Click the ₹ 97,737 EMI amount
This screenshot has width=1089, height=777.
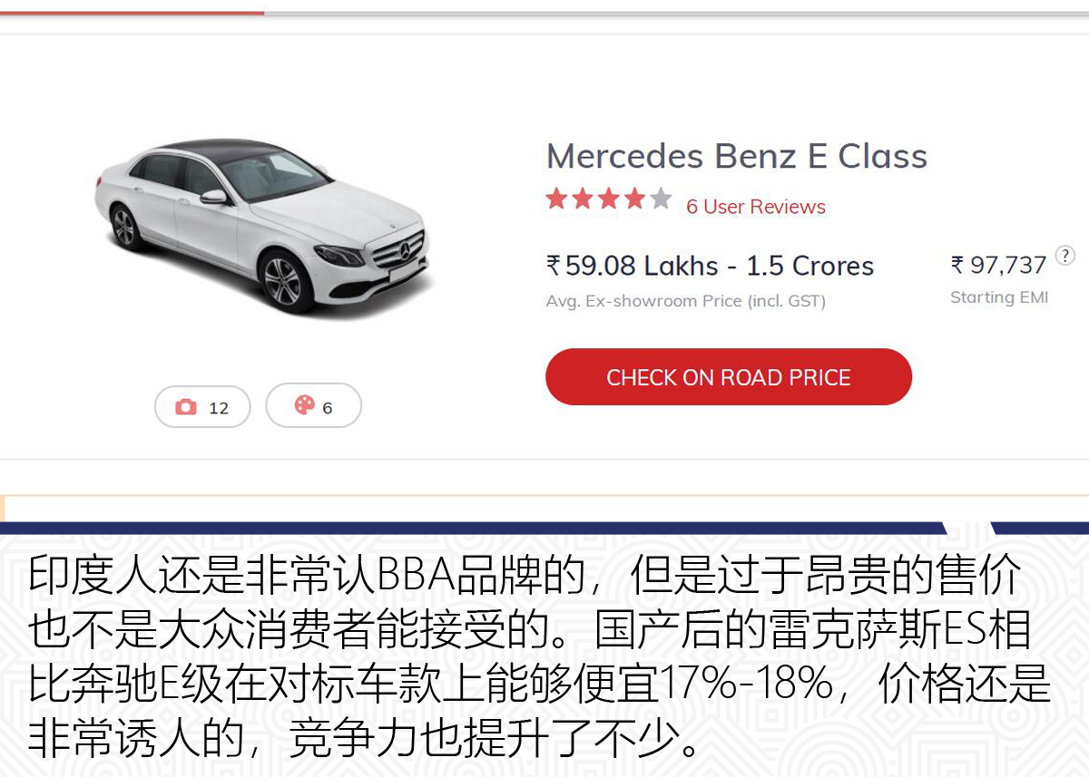click(999, 265)
